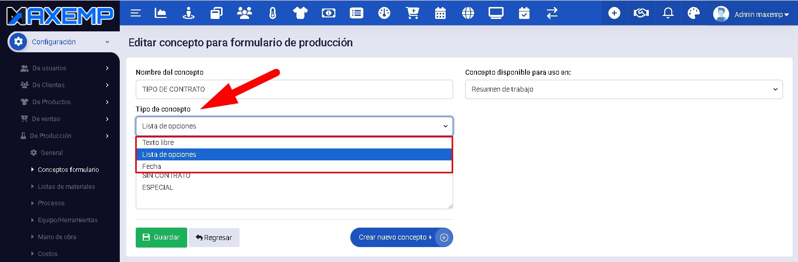
Task: Choose Texto libre option
Action: pos(294,142)
